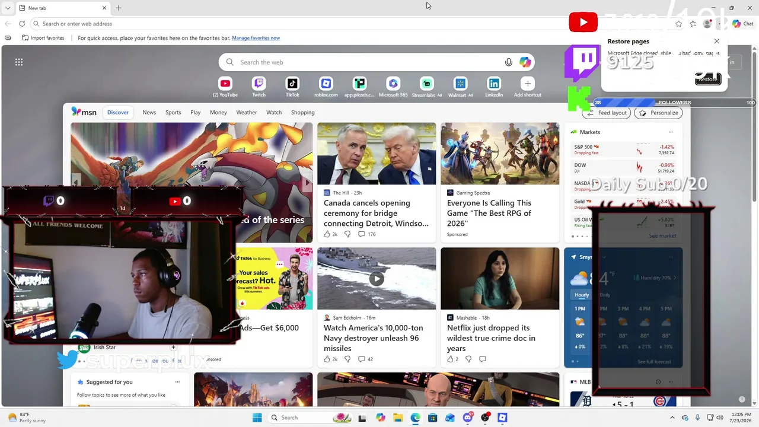Open Suggested for you options menu
The width and height of the screenshot is (759, 427).
177,382
